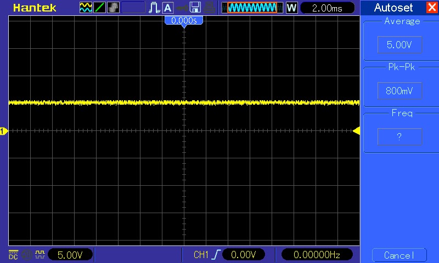Click the gray persistence display icon

coord(114,8)
